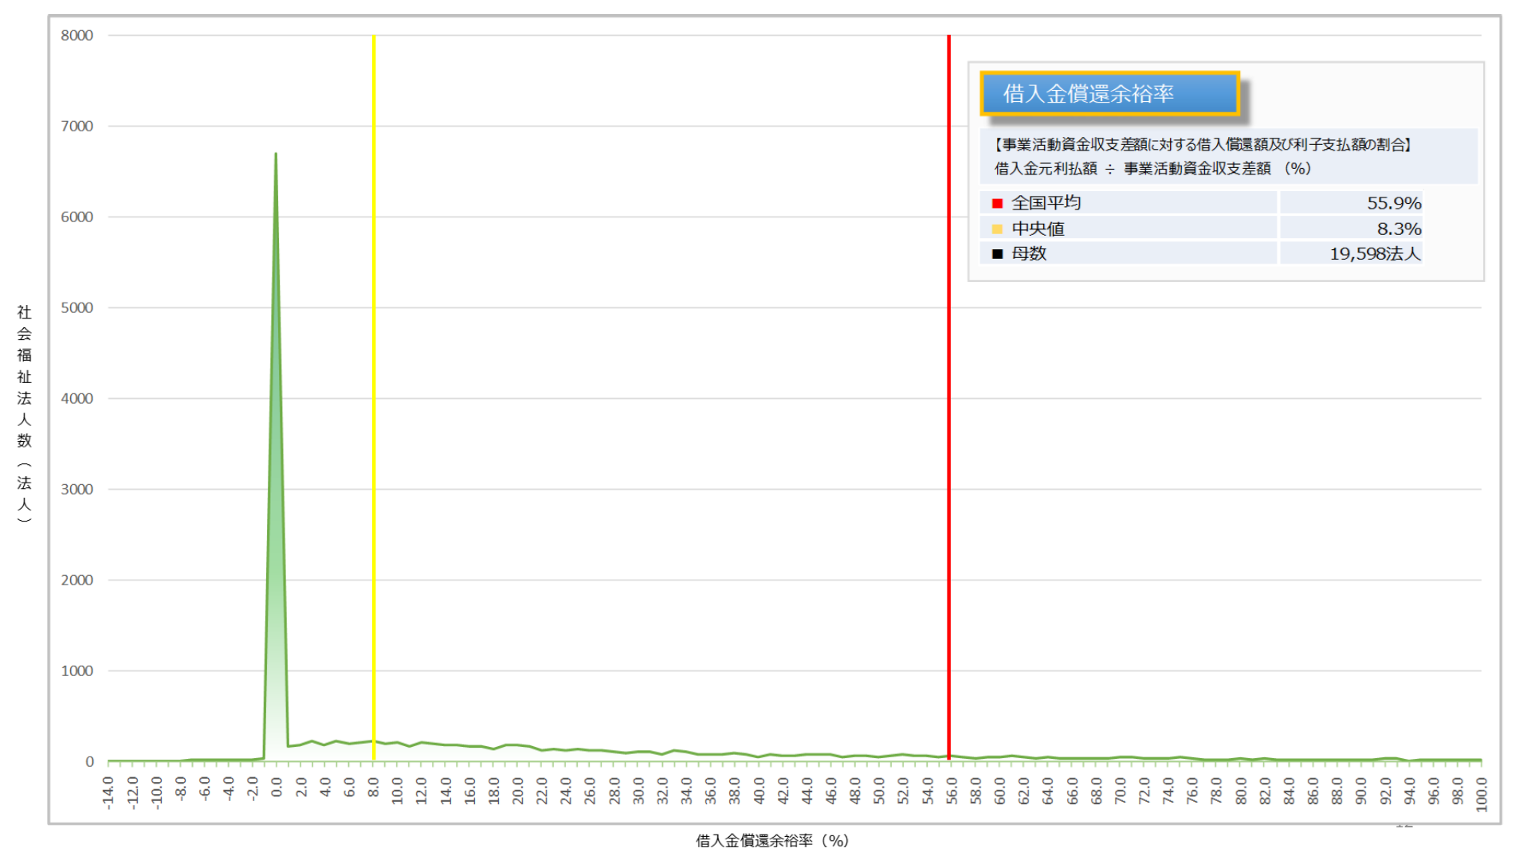Click the 借入金償還余裕率 title banner

pyautogui.click(x=1109, y=94)
